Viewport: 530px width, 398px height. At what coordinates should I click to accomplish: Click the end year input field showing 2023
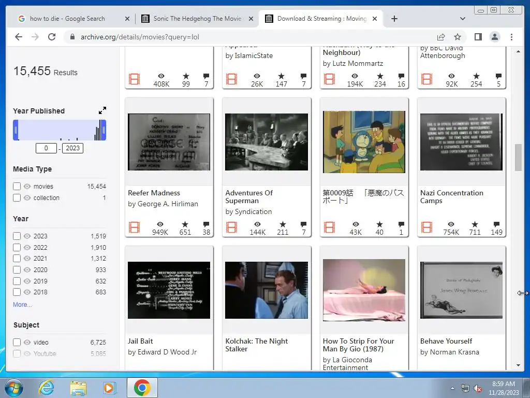(x=72, y=148)
